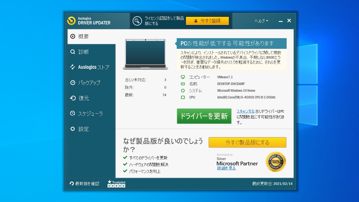
Task: Click the license key magnifier icon
Action: coord(137,21)
